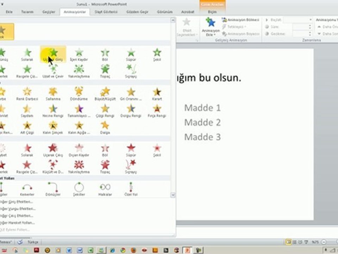Image resolution: width=338 pixels, height=254 pixels.
Task: Select the red Şekil exit effect
Action: click(x=157, y=150)
